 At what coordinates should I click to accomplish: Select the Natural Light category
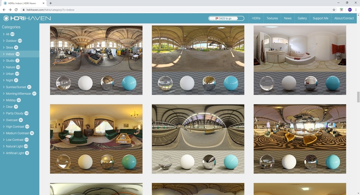coord(19,146)
